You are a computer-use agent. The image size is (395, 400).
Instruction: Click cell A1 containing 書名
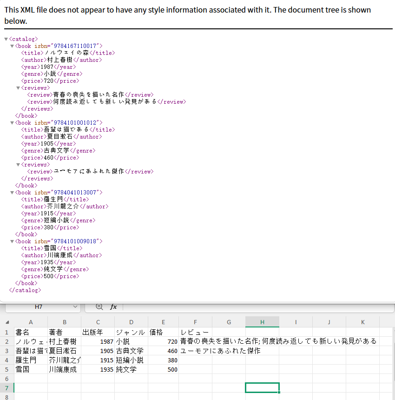point(31,332)
